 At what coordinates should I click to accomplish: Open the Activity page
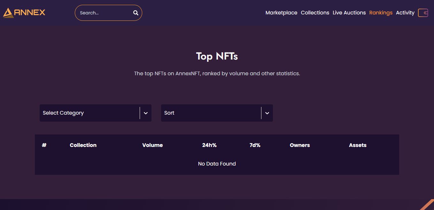(405, 13)
